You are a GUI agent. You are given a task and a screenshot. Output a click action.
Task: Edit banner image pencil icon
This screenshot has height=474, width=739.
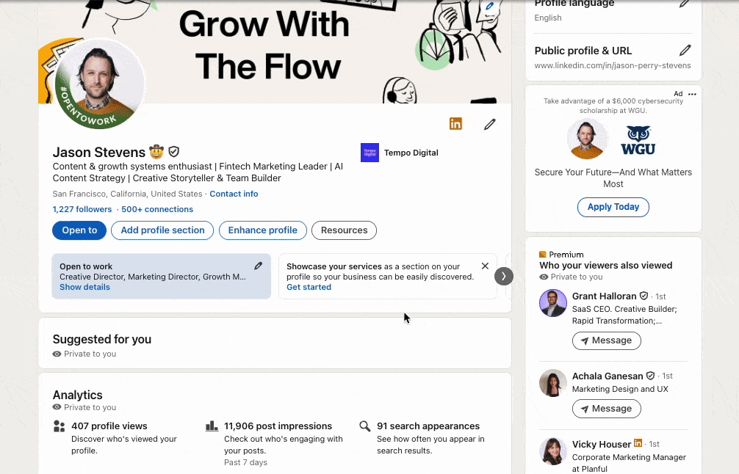[490, 7]
